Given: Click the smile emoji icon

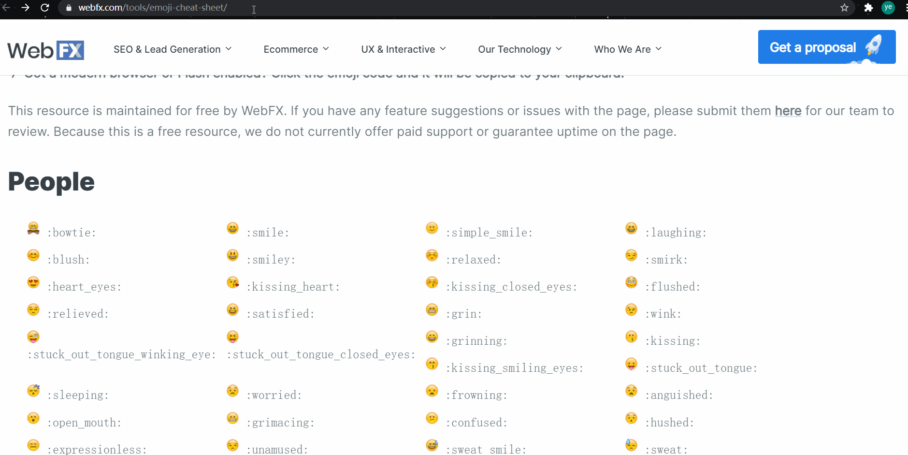Looking at the screenshot, I should pyautogui.click(x=232, y=228).
